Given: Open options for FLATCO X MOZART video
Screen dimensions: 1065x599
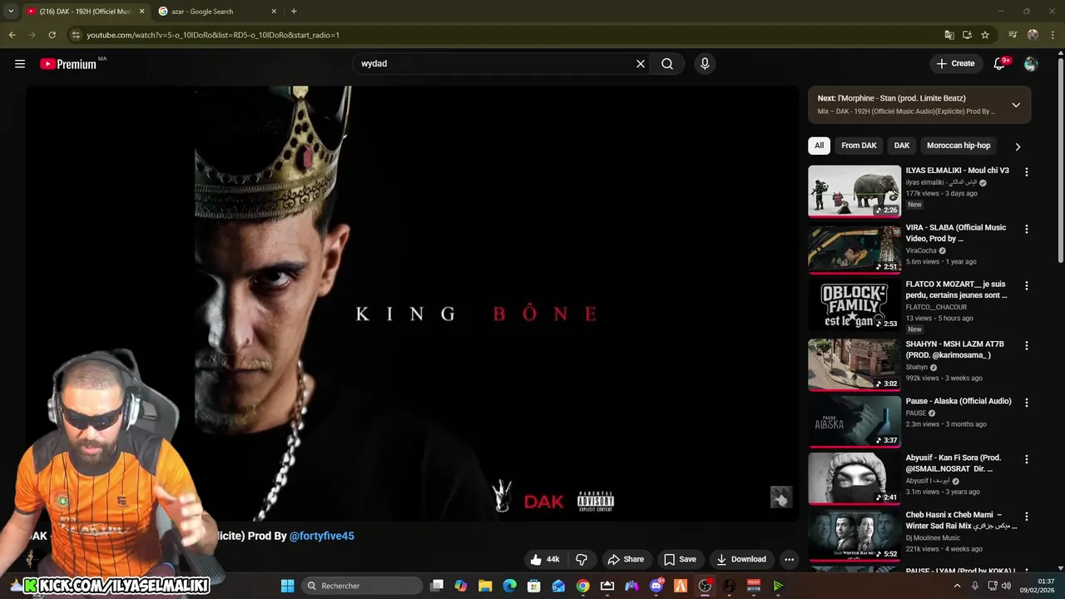Looking at the screenshot, I should point(1026,285).
